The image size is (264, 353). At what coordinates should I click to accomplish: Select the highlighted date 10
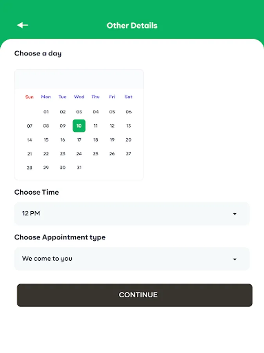[x=79, y=126]
